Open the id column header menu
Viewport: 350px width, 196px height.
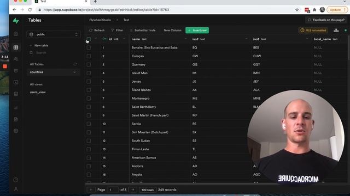(x=124, y=39)
